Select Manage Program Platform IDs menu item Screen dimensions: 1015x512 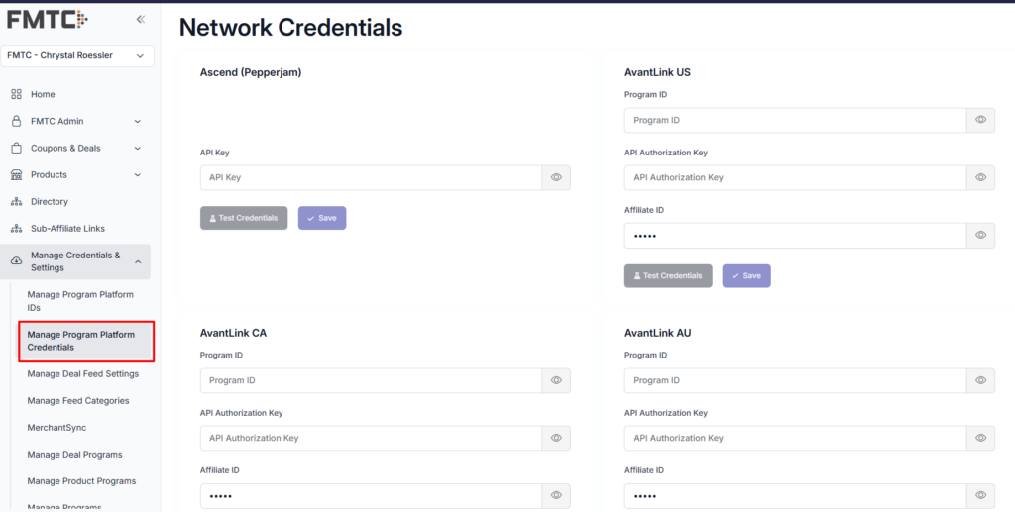80,301
